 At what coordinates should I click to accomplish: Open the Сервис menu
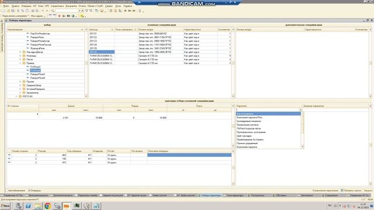[x=109, y=6]
